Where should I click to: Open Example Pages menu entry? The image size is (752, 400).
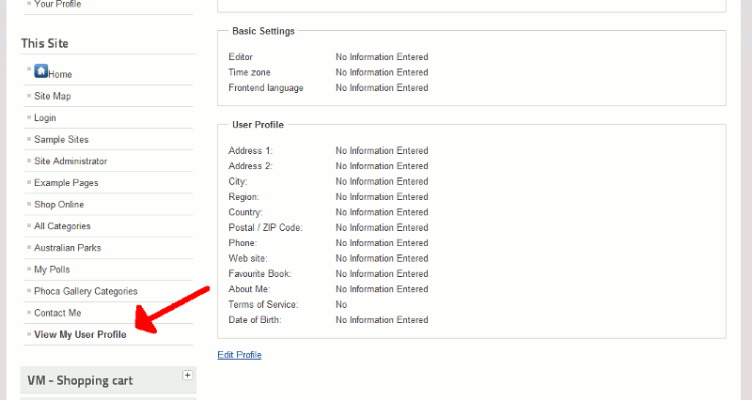point(66,182)
